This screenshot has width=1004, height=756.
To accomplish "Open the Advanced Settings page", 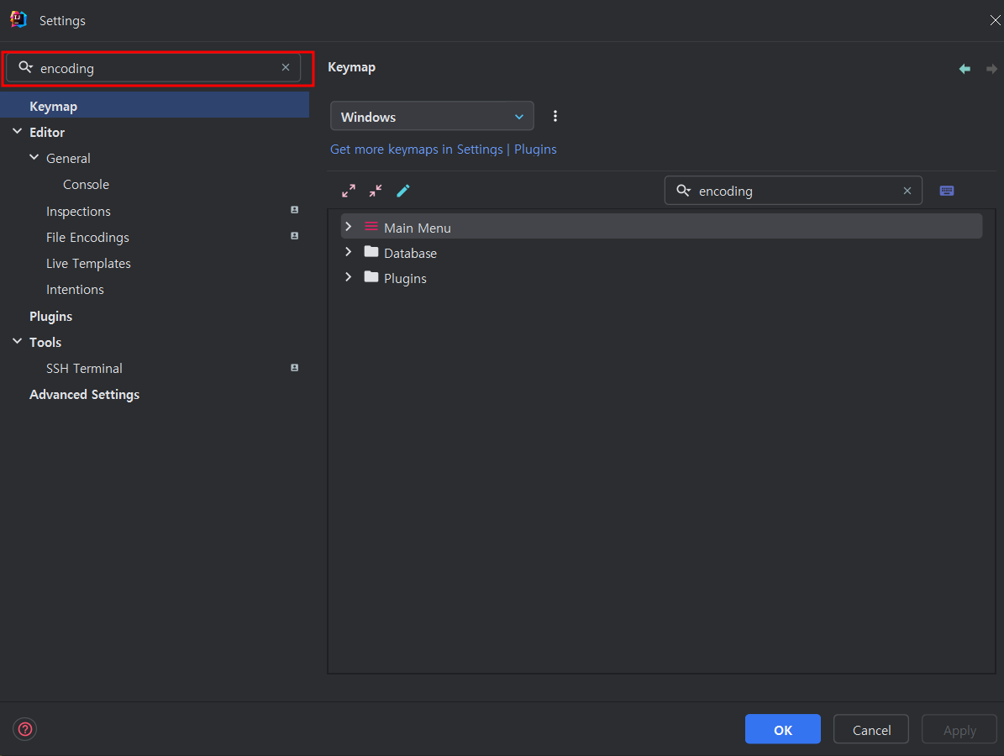I will [85, 394].
